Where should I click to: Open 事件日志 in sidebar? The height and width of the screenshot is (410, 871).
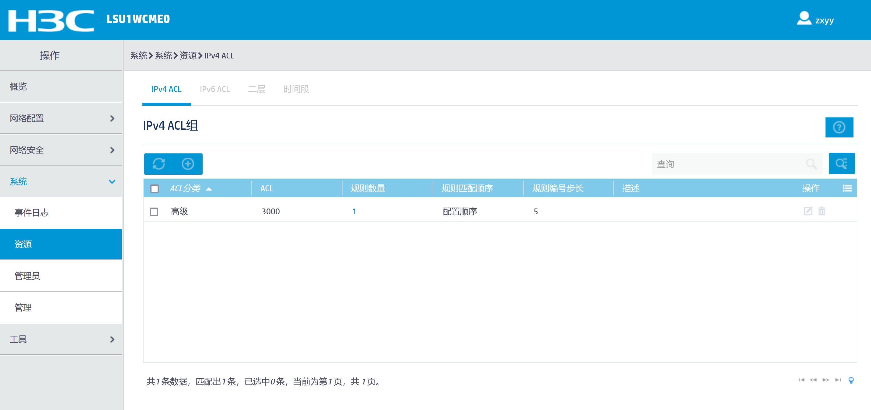click(x=31, y=212)
